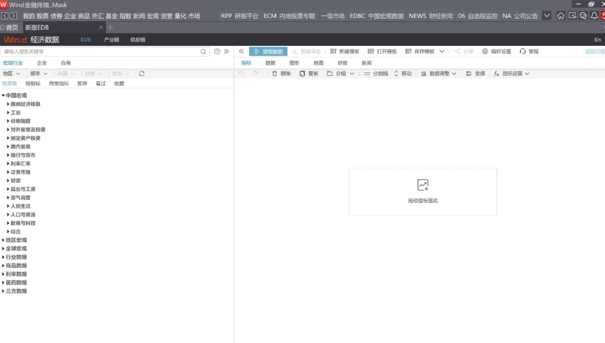
Task: Expand the 全球宏观 tree node
Action: (3, 248)
